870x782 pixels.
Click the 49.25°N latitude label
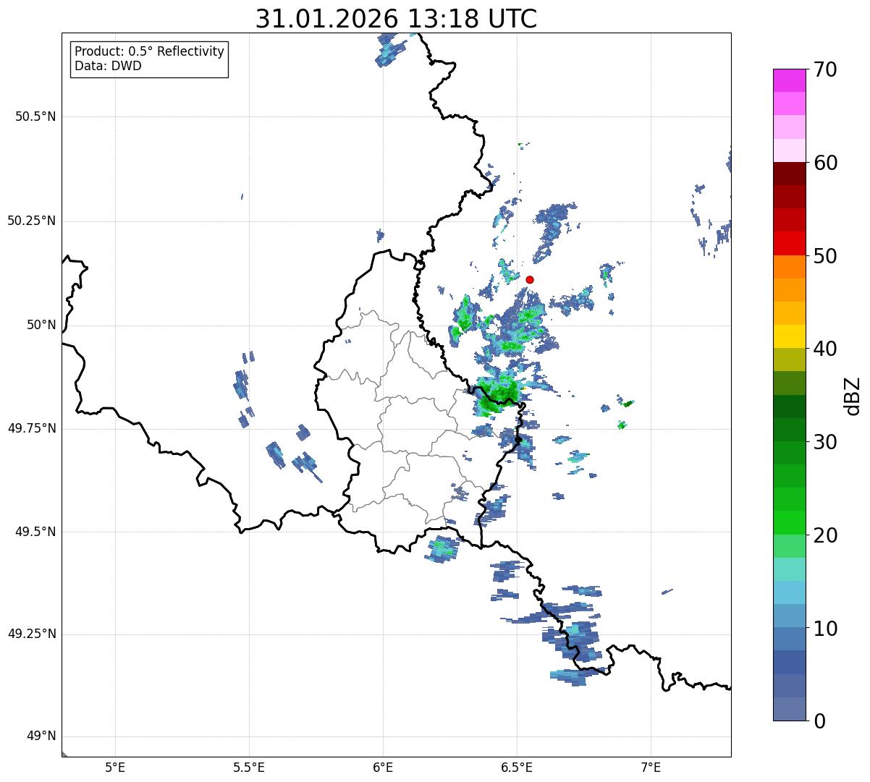point(31,634)
